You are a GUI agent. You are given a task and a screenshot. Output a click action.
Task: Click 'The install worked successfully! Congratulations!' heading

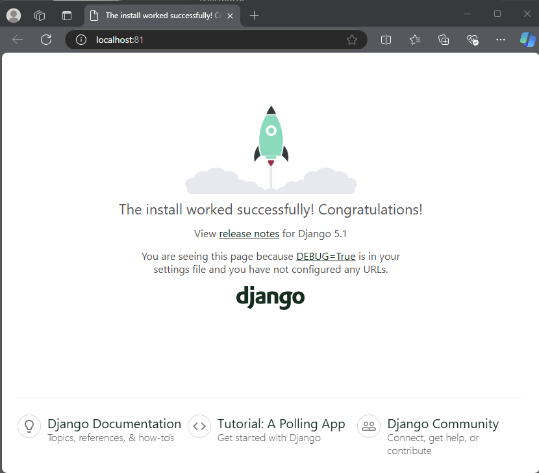[x=271, y=209]
